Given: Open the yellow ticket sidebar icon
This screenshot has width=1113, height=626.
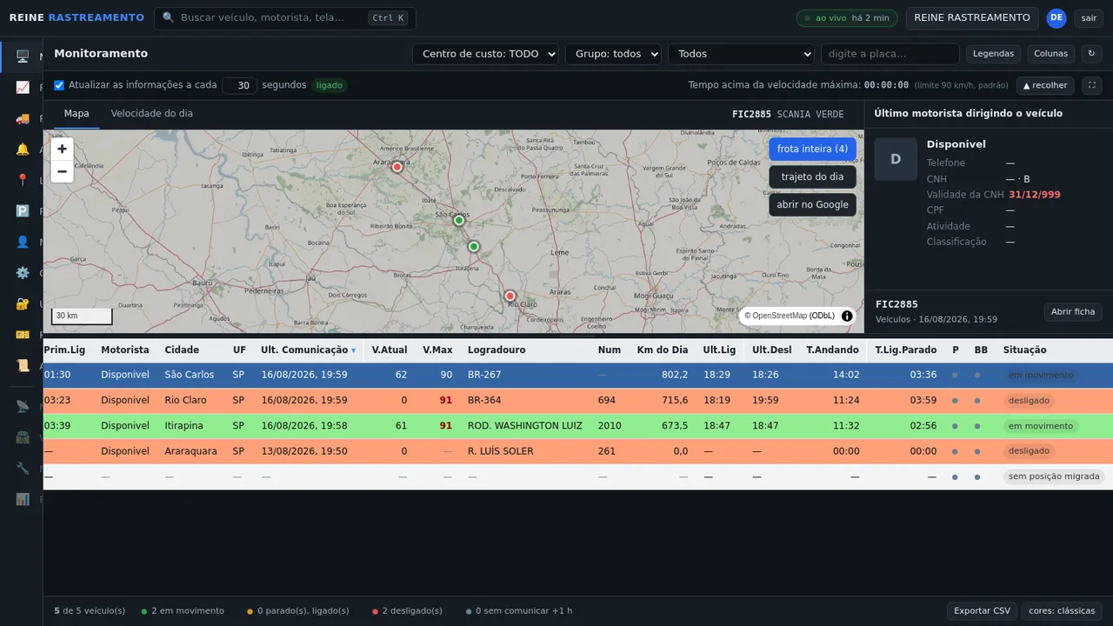Looking at the screenshot, I should (23, 335).
